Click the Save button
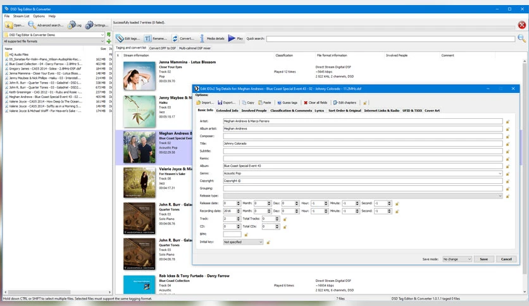 (484, 259)
